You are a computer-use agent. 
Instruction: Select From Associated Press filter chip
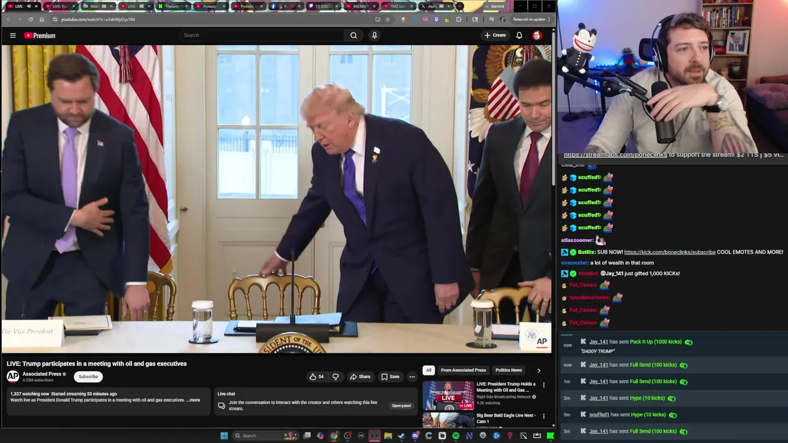tap(463, 370)
